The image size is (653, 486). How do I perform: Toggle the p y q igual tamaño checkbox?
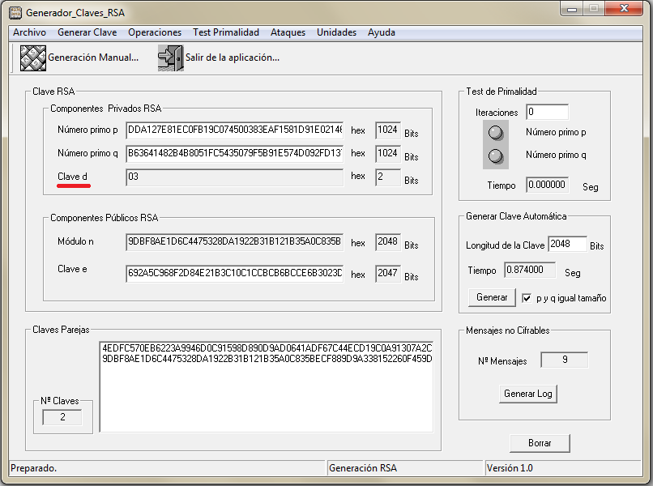click(x=527, y=297)
